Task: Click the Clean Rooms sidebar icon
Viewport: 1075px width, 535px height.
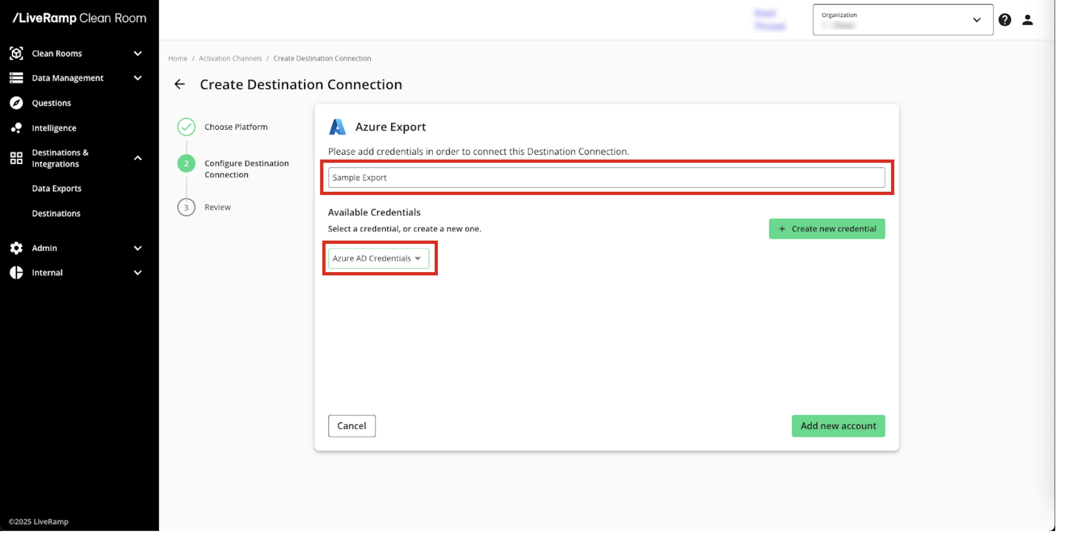Action: 16,53
